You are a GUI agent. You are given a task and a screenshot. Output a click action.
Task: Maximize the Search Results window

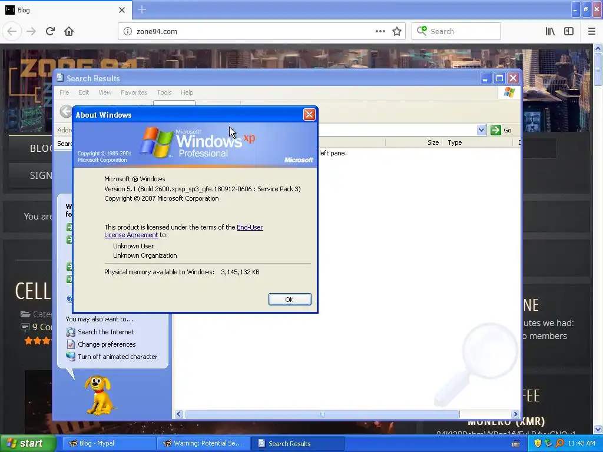[x=499, y=78]
